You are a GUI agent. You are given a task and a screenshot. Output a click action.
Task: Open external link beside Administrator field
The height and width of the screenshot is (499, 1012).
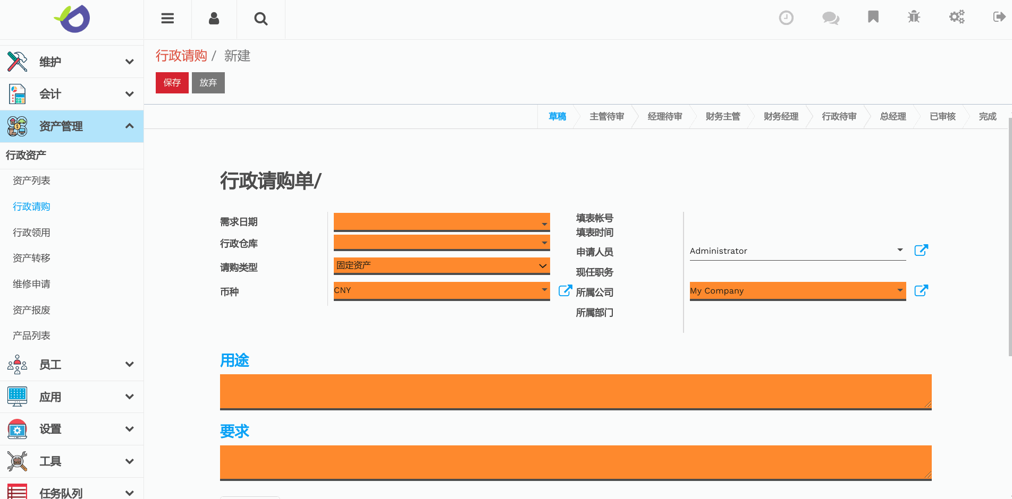click(x=921, y=250)
